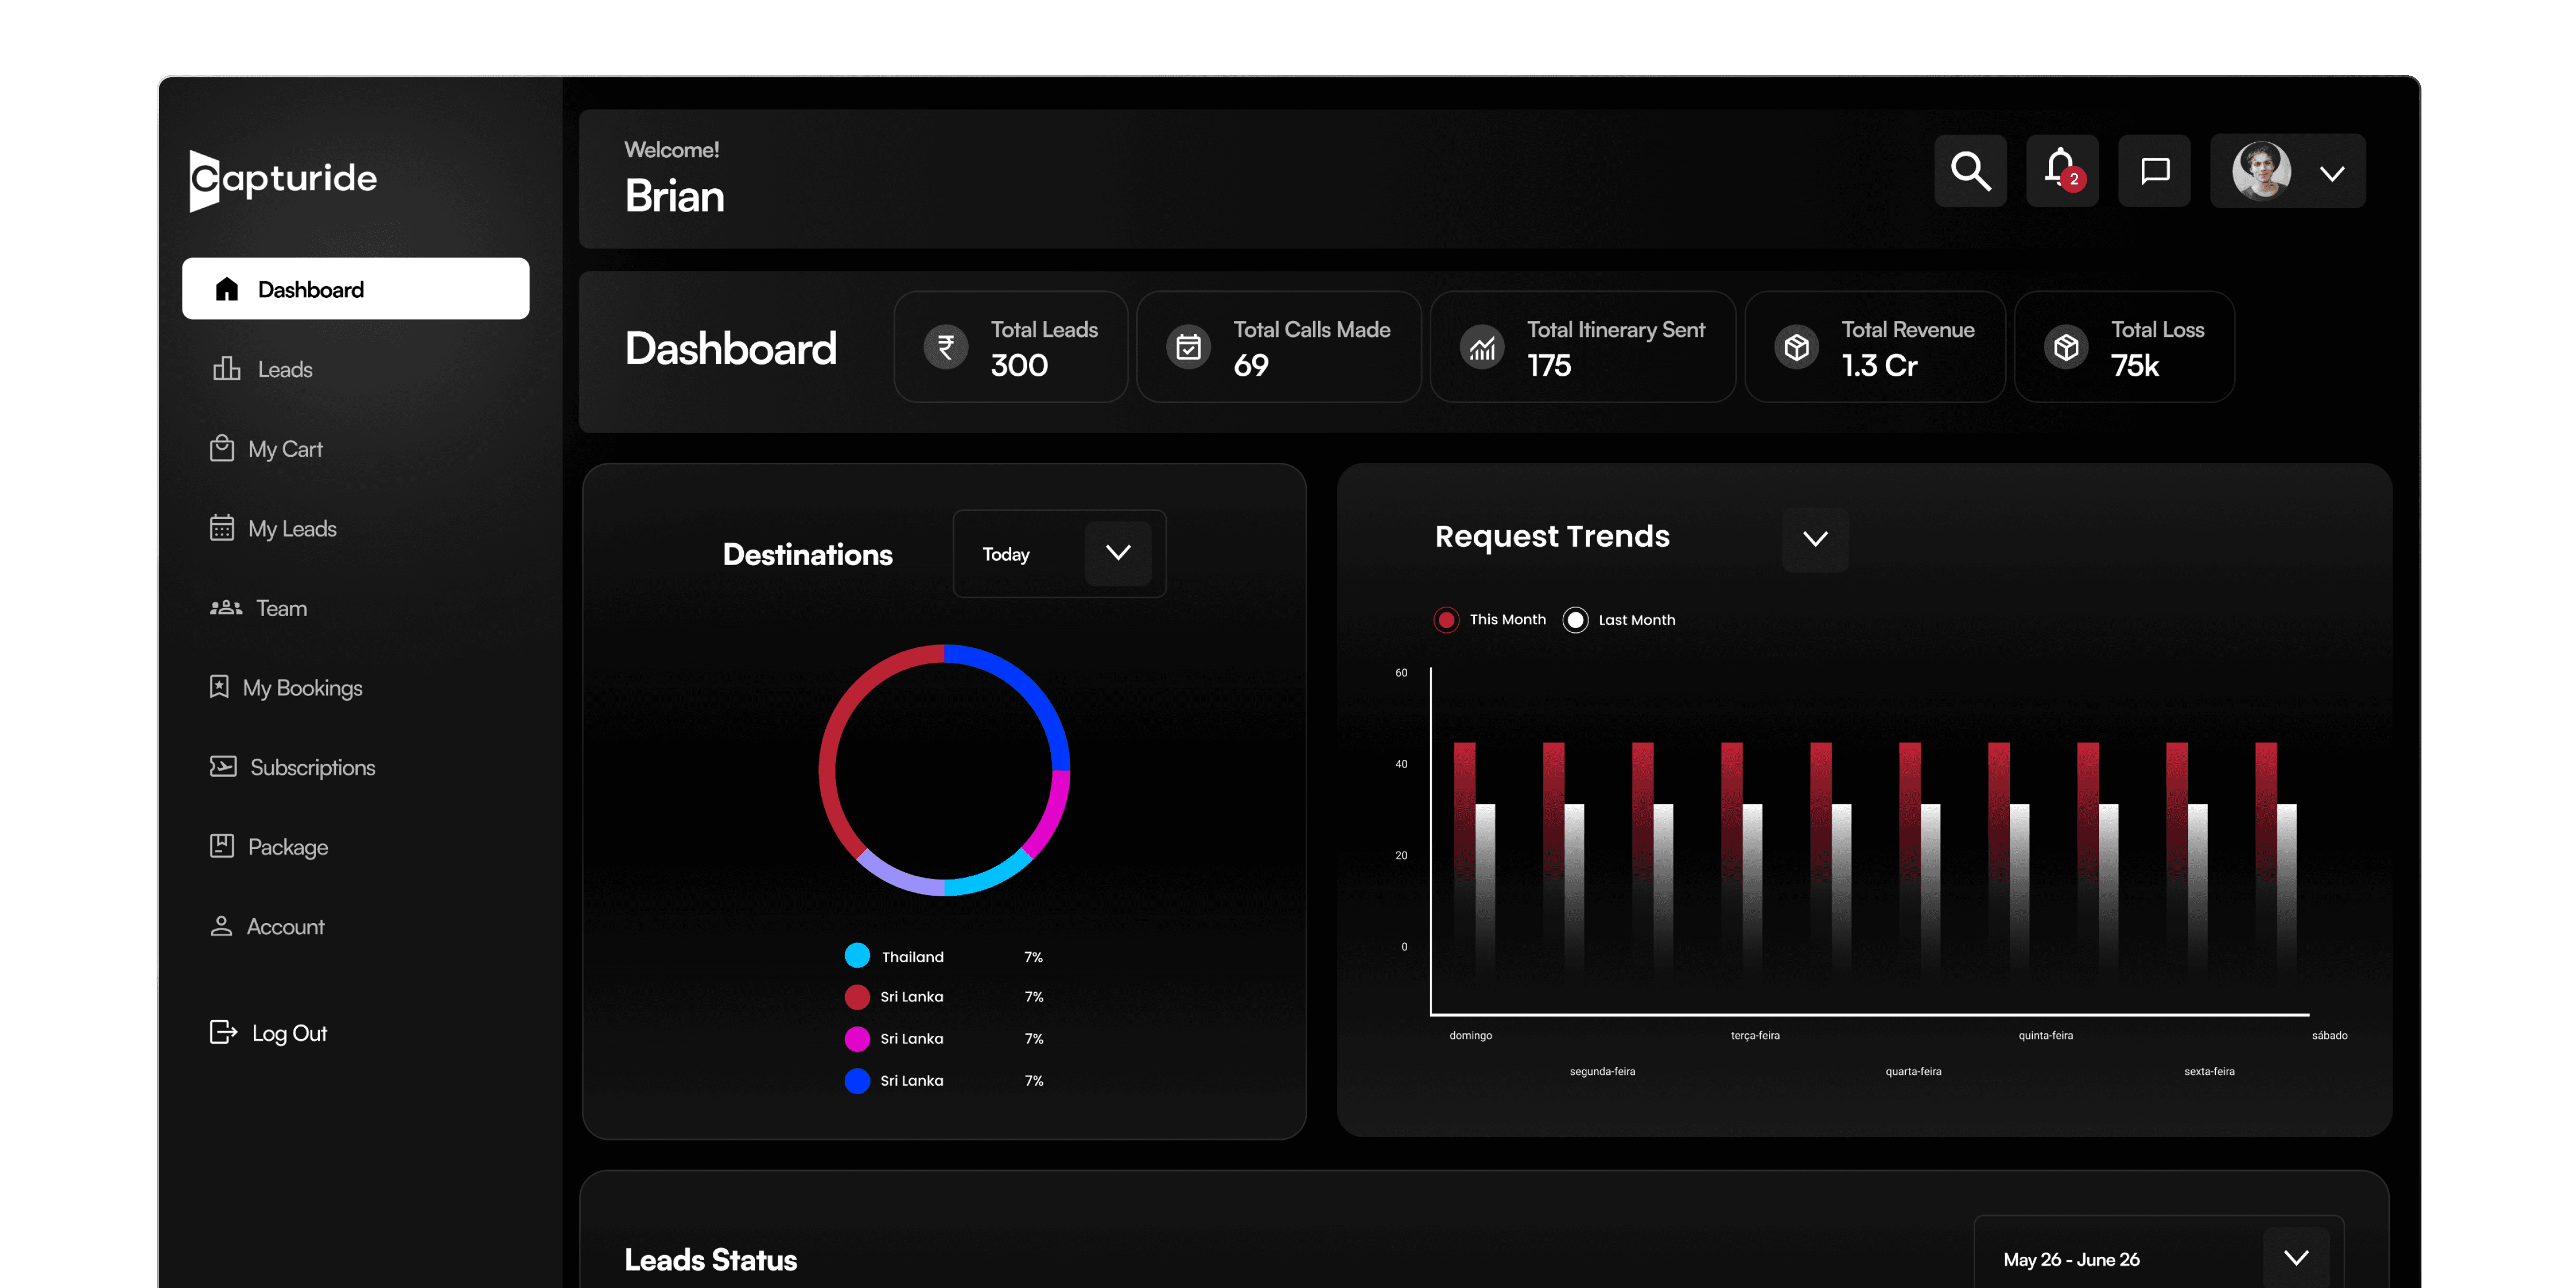Select the Last Month radio button

[x=1575, y=619]
